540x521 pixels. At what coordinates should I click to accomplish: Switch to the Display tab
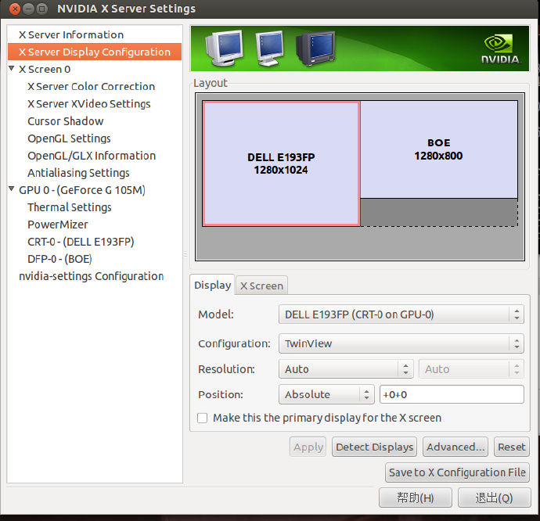coord(213,285)
